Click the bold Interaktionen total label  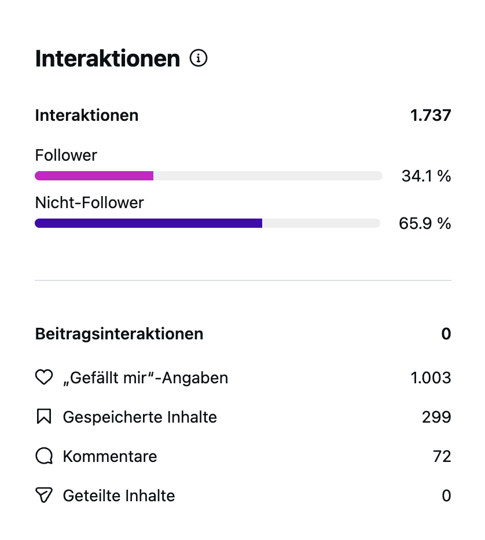pyautogui.click(x=87, y=115)
